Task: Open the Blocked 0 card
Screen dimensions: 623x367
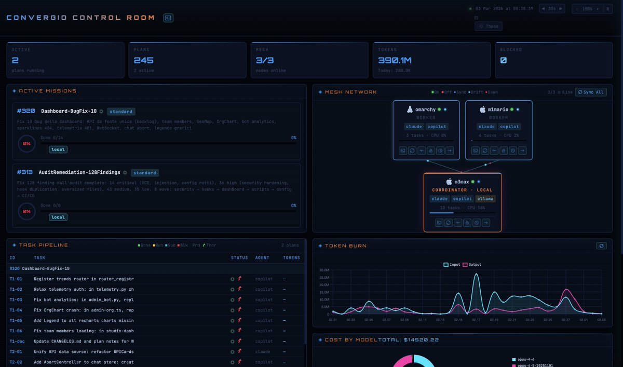Action: coord(553,60)
